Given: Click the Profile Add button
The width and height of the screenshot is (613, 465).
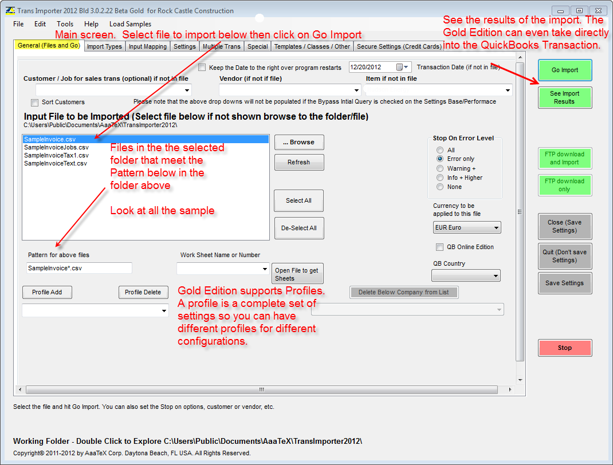Looking at the screenshot, I should pos(48,292).
